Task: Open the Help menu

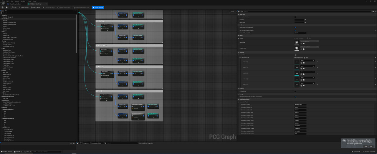Action: [34, 1]
